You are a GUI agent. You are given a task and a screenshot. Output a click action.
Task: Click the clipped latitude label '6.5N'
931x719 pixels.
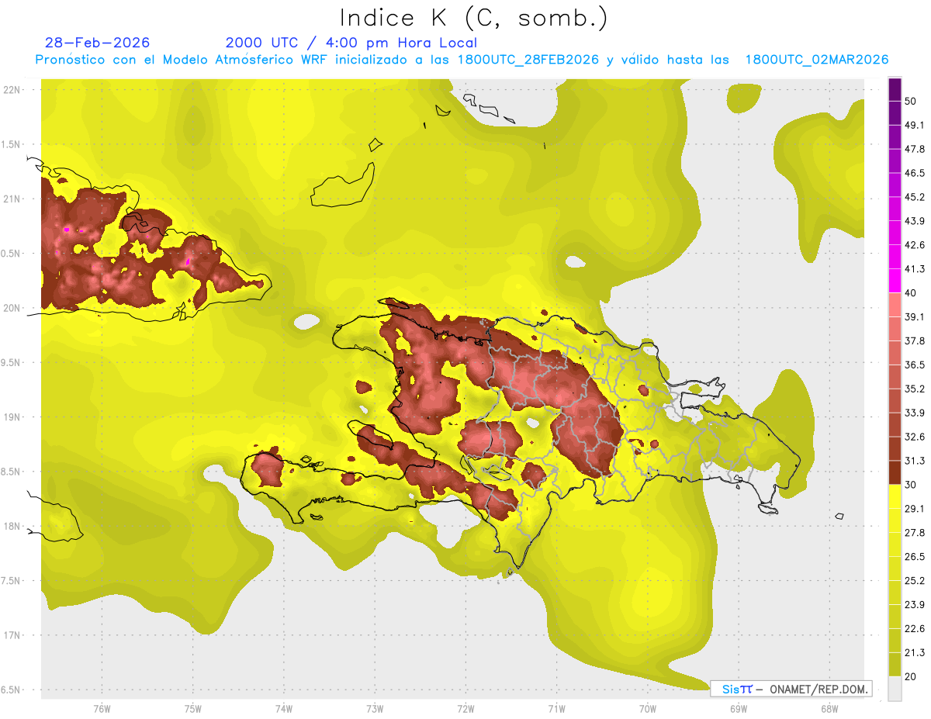11,690
